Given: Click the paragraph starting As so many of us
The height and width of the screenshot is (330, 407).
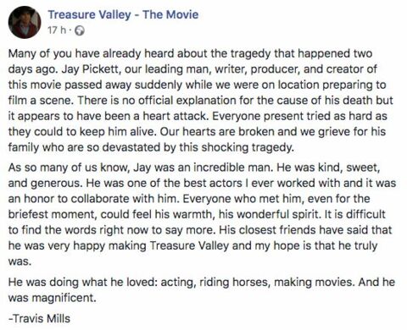Looking at the screenshot, I should coord(202,214).
